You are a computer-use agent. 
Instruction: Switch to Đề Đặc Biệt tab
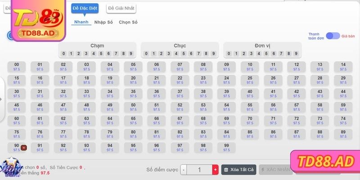coord(85,8)
